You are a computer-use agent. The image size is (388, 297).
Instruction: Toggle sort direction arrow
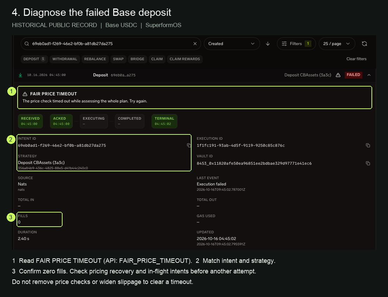pyautogui.click(x=268, y=44)
